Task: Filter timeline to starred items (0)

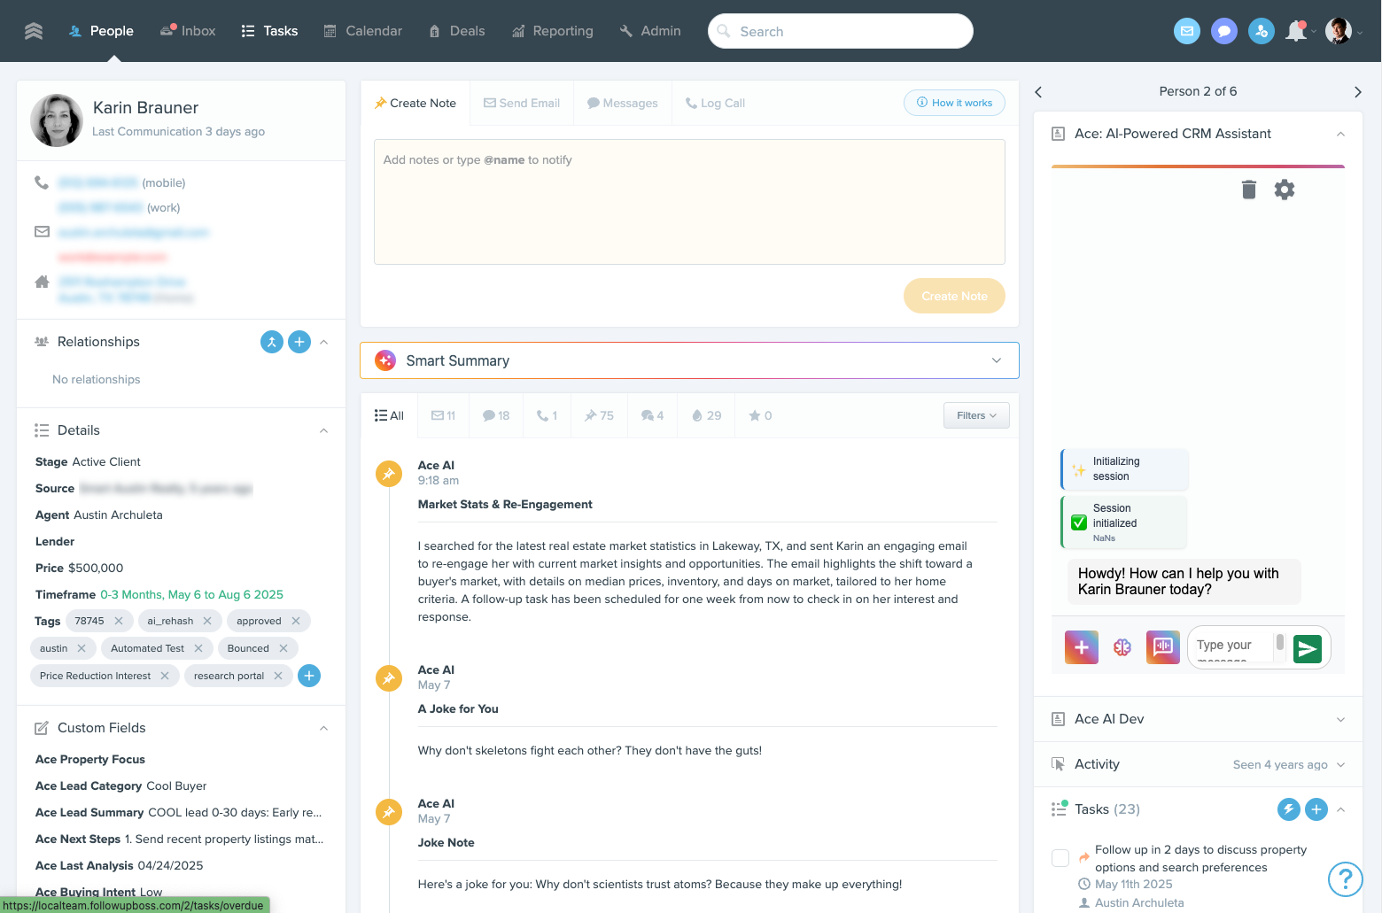Action: 760,415
